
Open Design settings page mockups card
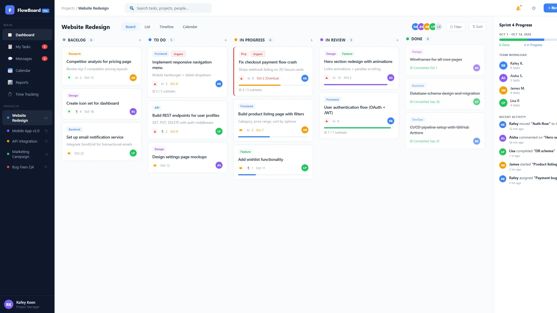pyautogui.click(x=187, y=157)
